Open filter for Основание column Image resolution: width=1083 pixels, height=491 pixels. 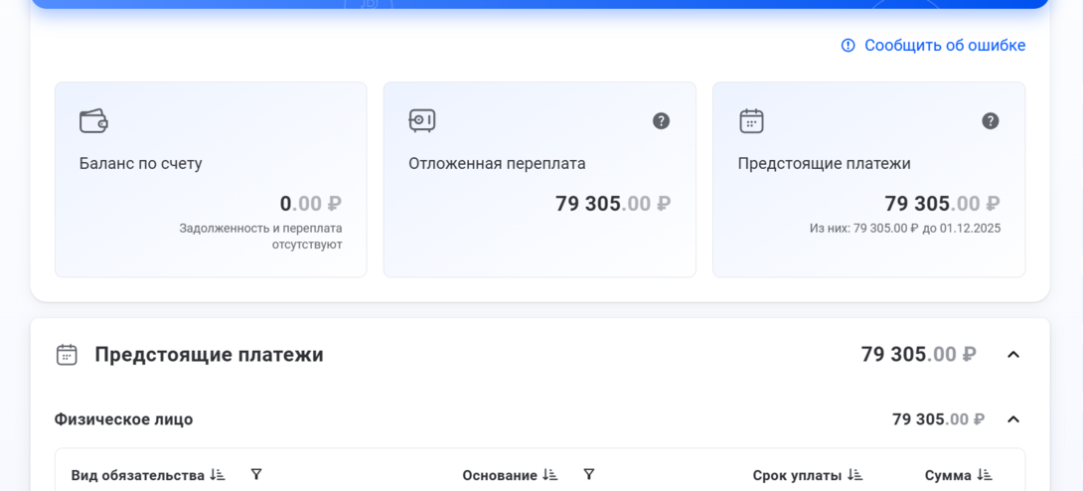coord(589,475)
